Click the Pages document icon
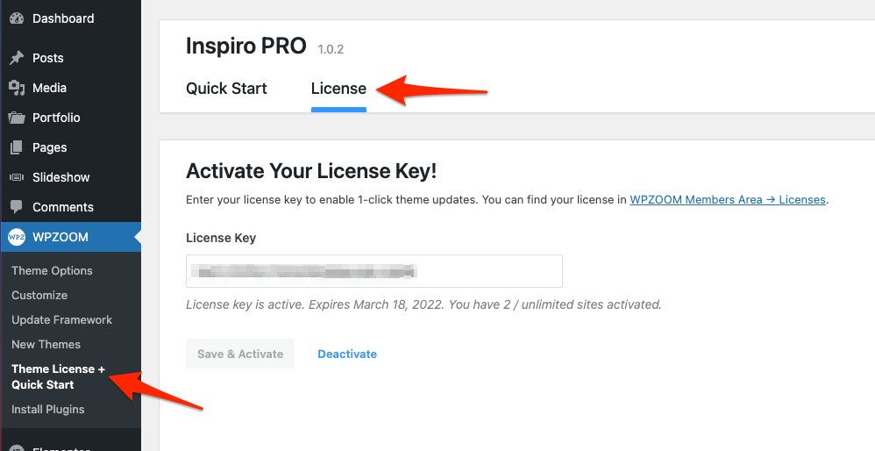The height and width of the screenshot is (451, 875). [17, 147]
